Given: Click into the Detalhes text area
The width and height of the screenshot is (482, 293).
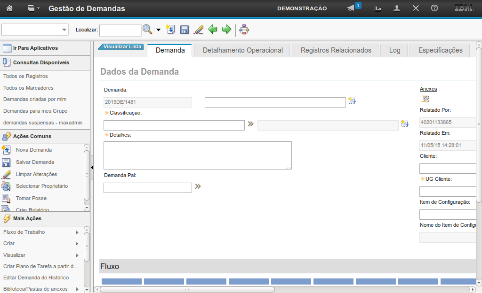Looking at the screenshot, I should (197, 155).
